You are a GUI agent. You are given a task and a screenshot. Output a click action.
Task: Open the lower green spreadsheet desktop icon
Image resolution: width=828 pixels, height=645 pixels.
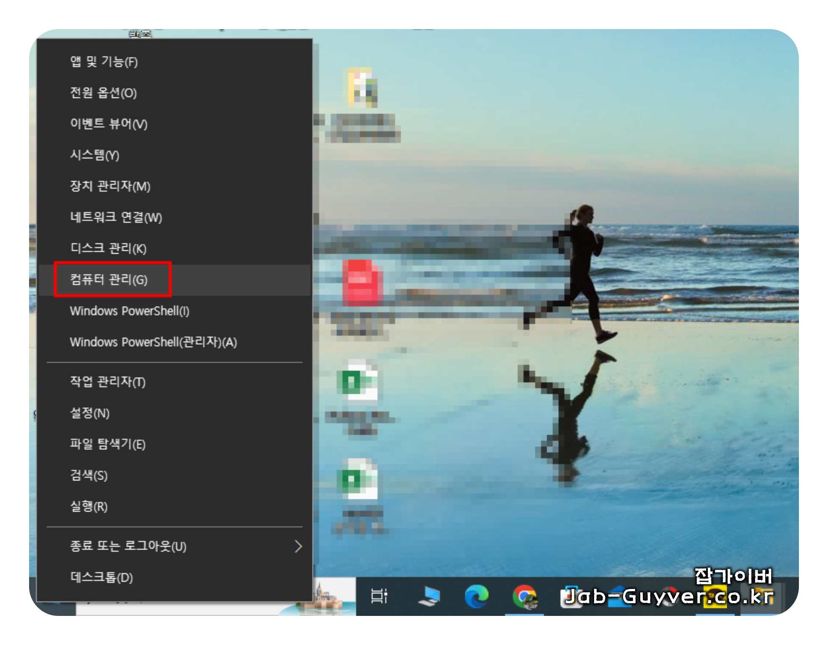(x=358, y=479)
